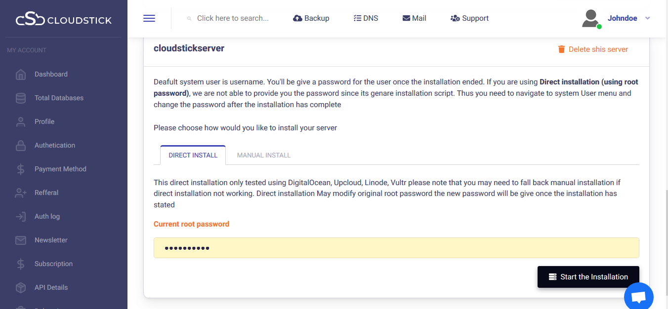Go to the Mail section
The width and height of the screenshot is (668, 309).
[414, 18]
